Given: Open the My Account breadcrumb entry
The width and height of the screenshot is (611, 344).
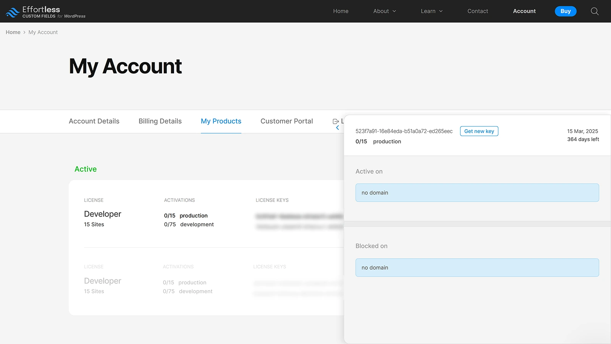Looking at the screenshot, I should click(43, 32).
